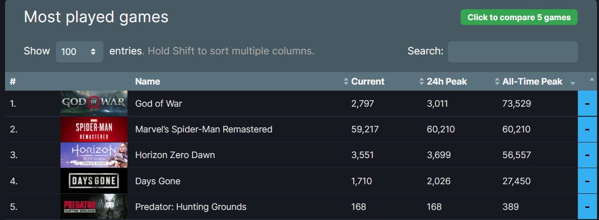
Task: Focus the Search input field
Action: (513, 51)
